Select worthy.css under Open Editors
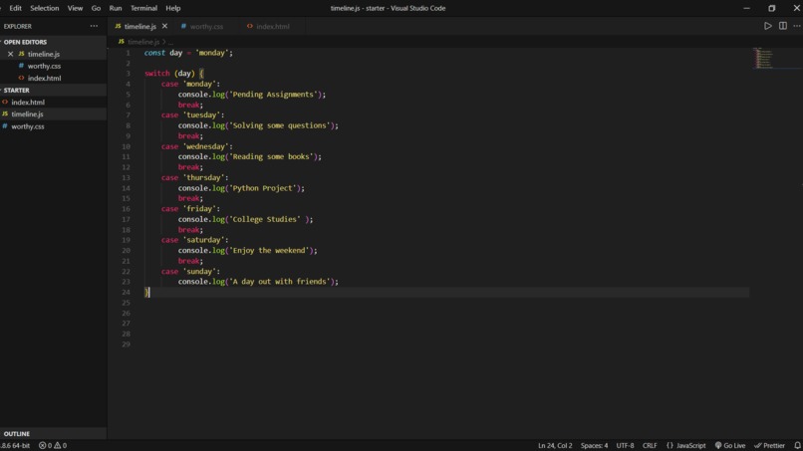 (x=44, y=66)
